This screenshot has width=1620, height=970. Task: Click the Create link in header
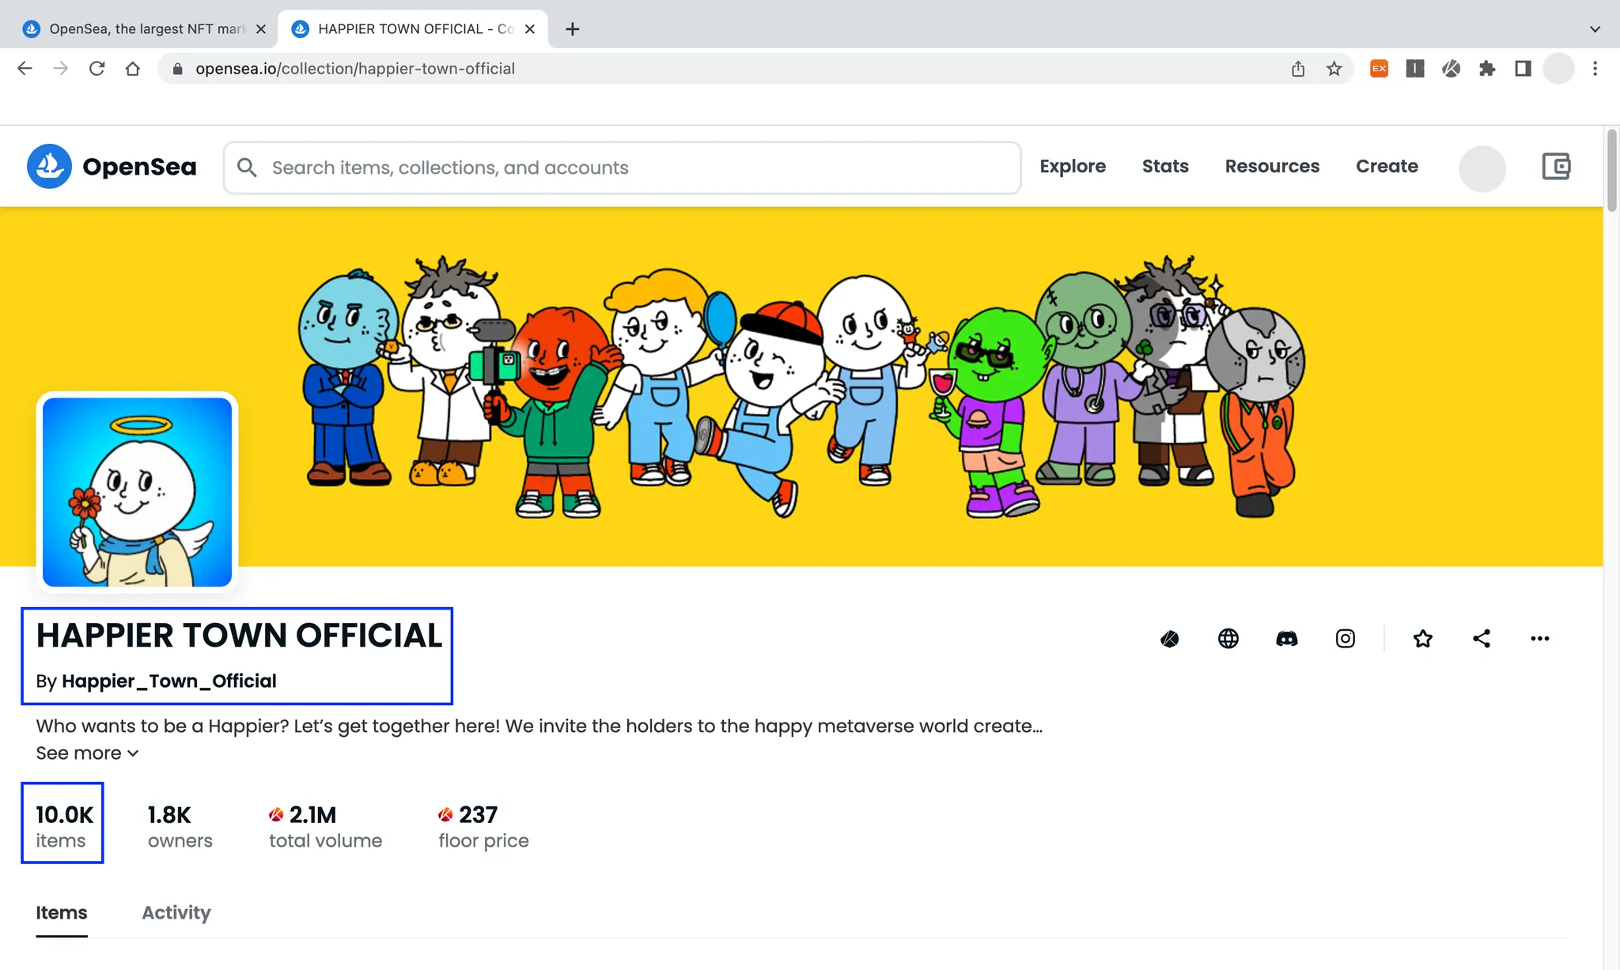pos(1386,167)
